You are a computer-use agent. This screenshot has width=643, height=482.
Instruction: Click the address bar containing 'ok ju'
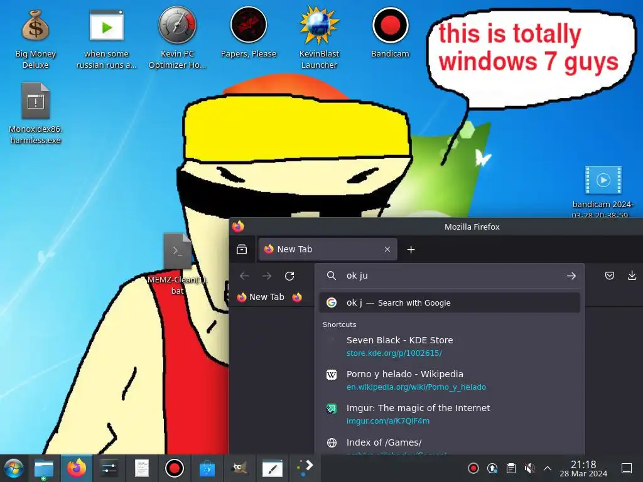point(449,276)
